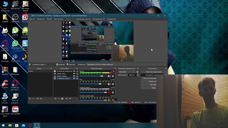Toggle visibility of Устройство захвата видео source

click(x=74, y=71)
